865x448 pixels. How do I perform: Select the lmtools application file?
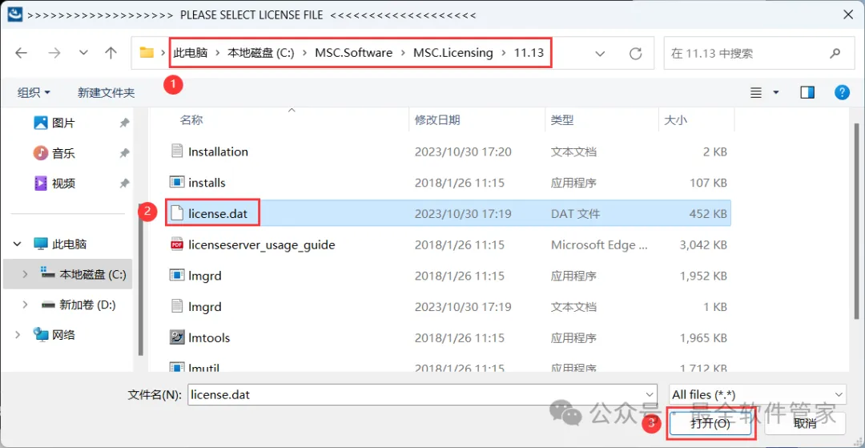[448, 337]
